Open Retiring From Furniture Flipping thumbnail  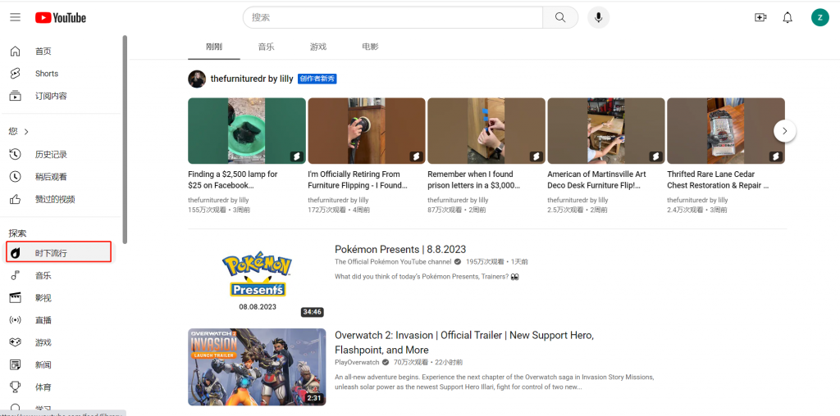click(367, 130)
